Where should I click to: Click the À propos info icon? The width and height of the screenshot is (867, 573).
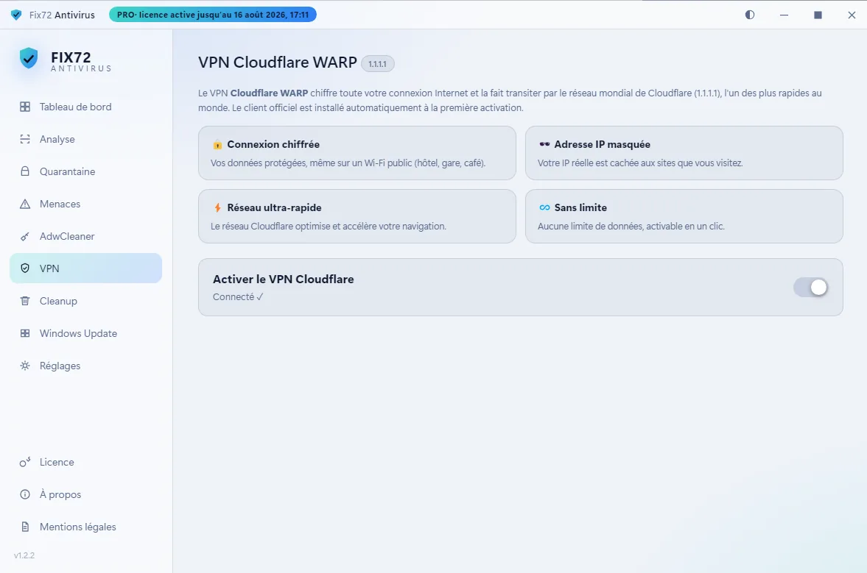click(25, 494)
